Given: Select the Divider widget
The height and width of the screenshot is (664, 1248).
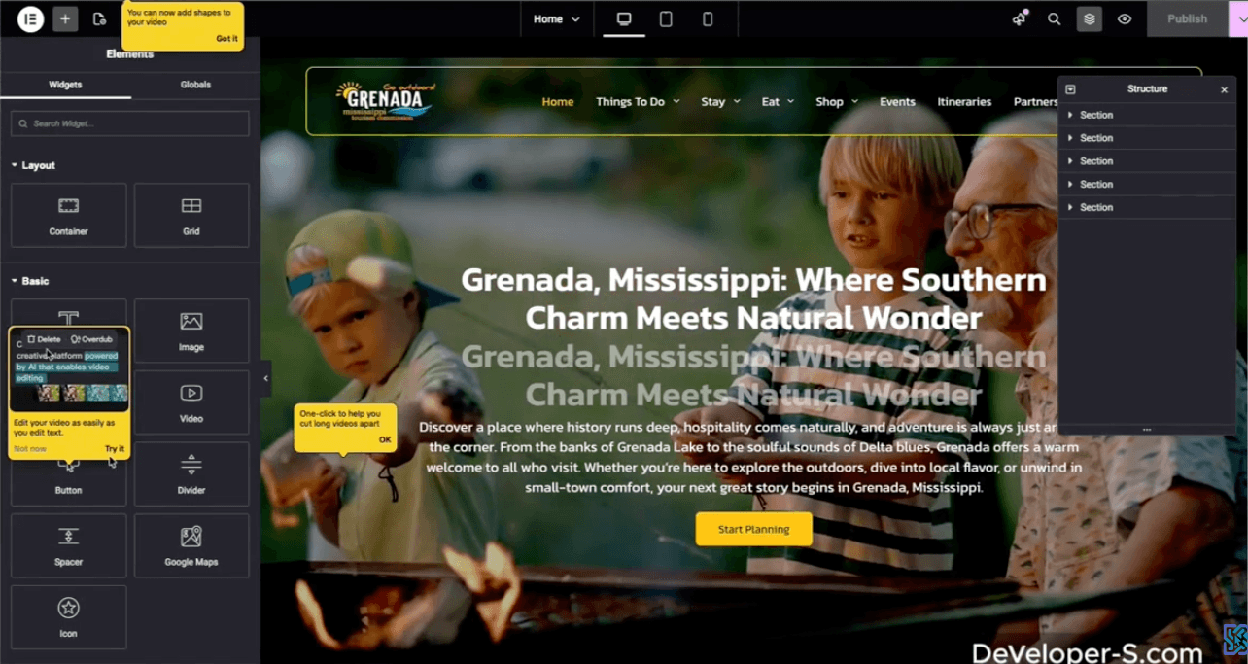Looking at the screenshot, I should click(x=191, y=472).
